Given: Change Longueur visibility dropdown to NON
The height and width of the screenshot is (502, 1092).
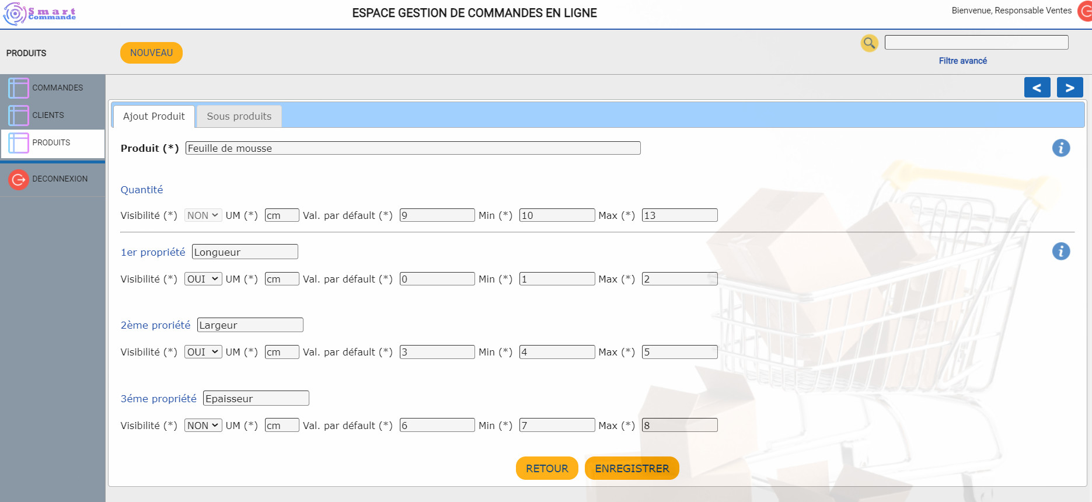Looking at the screenshot, I should (203, 278).
